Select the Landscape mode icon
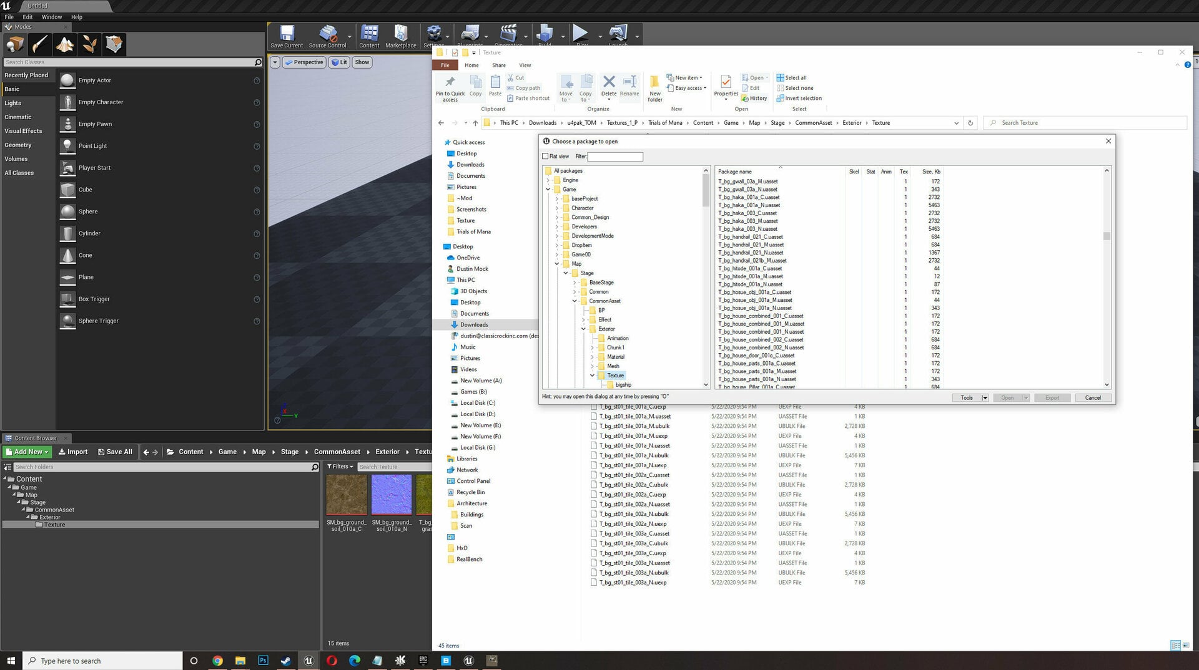Image resolution: width=1199 pixels, height=670 pixels. click(x=65, y=45)
